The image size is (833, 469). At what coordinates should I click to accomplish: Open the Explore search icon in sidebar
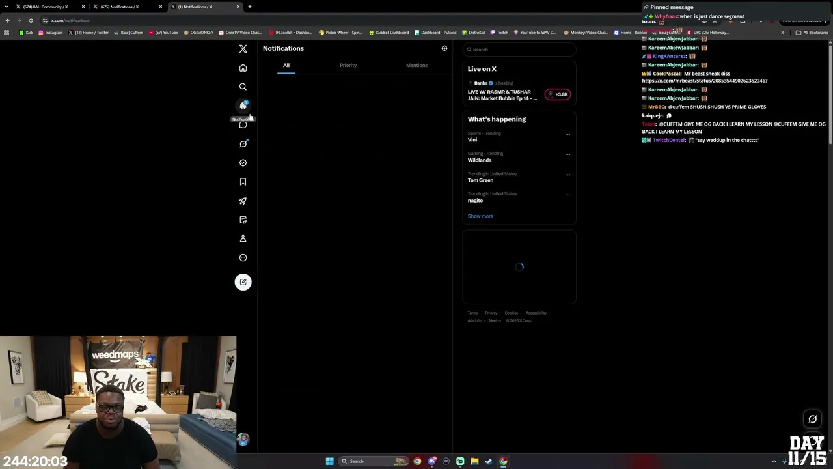pyautogui.click(x=243, y=87)
